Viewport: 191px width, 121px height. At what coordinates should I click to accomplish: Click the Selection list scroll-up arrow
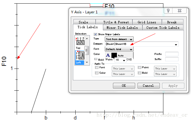[x=87, y=39]
